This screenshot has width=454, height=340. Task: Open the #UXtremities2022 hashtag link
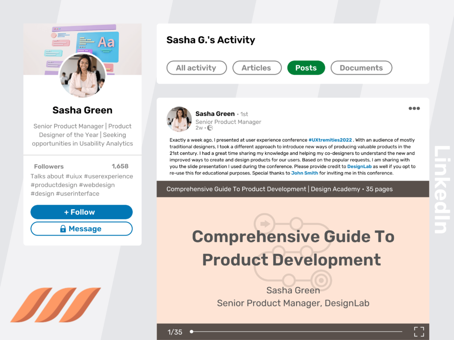pyautogui.click(x=330, y=140)
